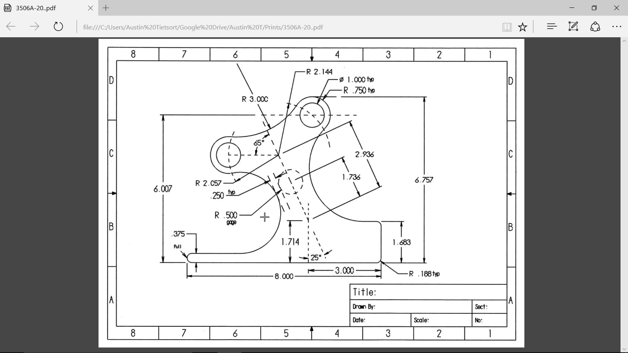Click the 'R .500' gage label
This screenshot has width=628, height=353.
pyautogui.click(x=226, y=215)
